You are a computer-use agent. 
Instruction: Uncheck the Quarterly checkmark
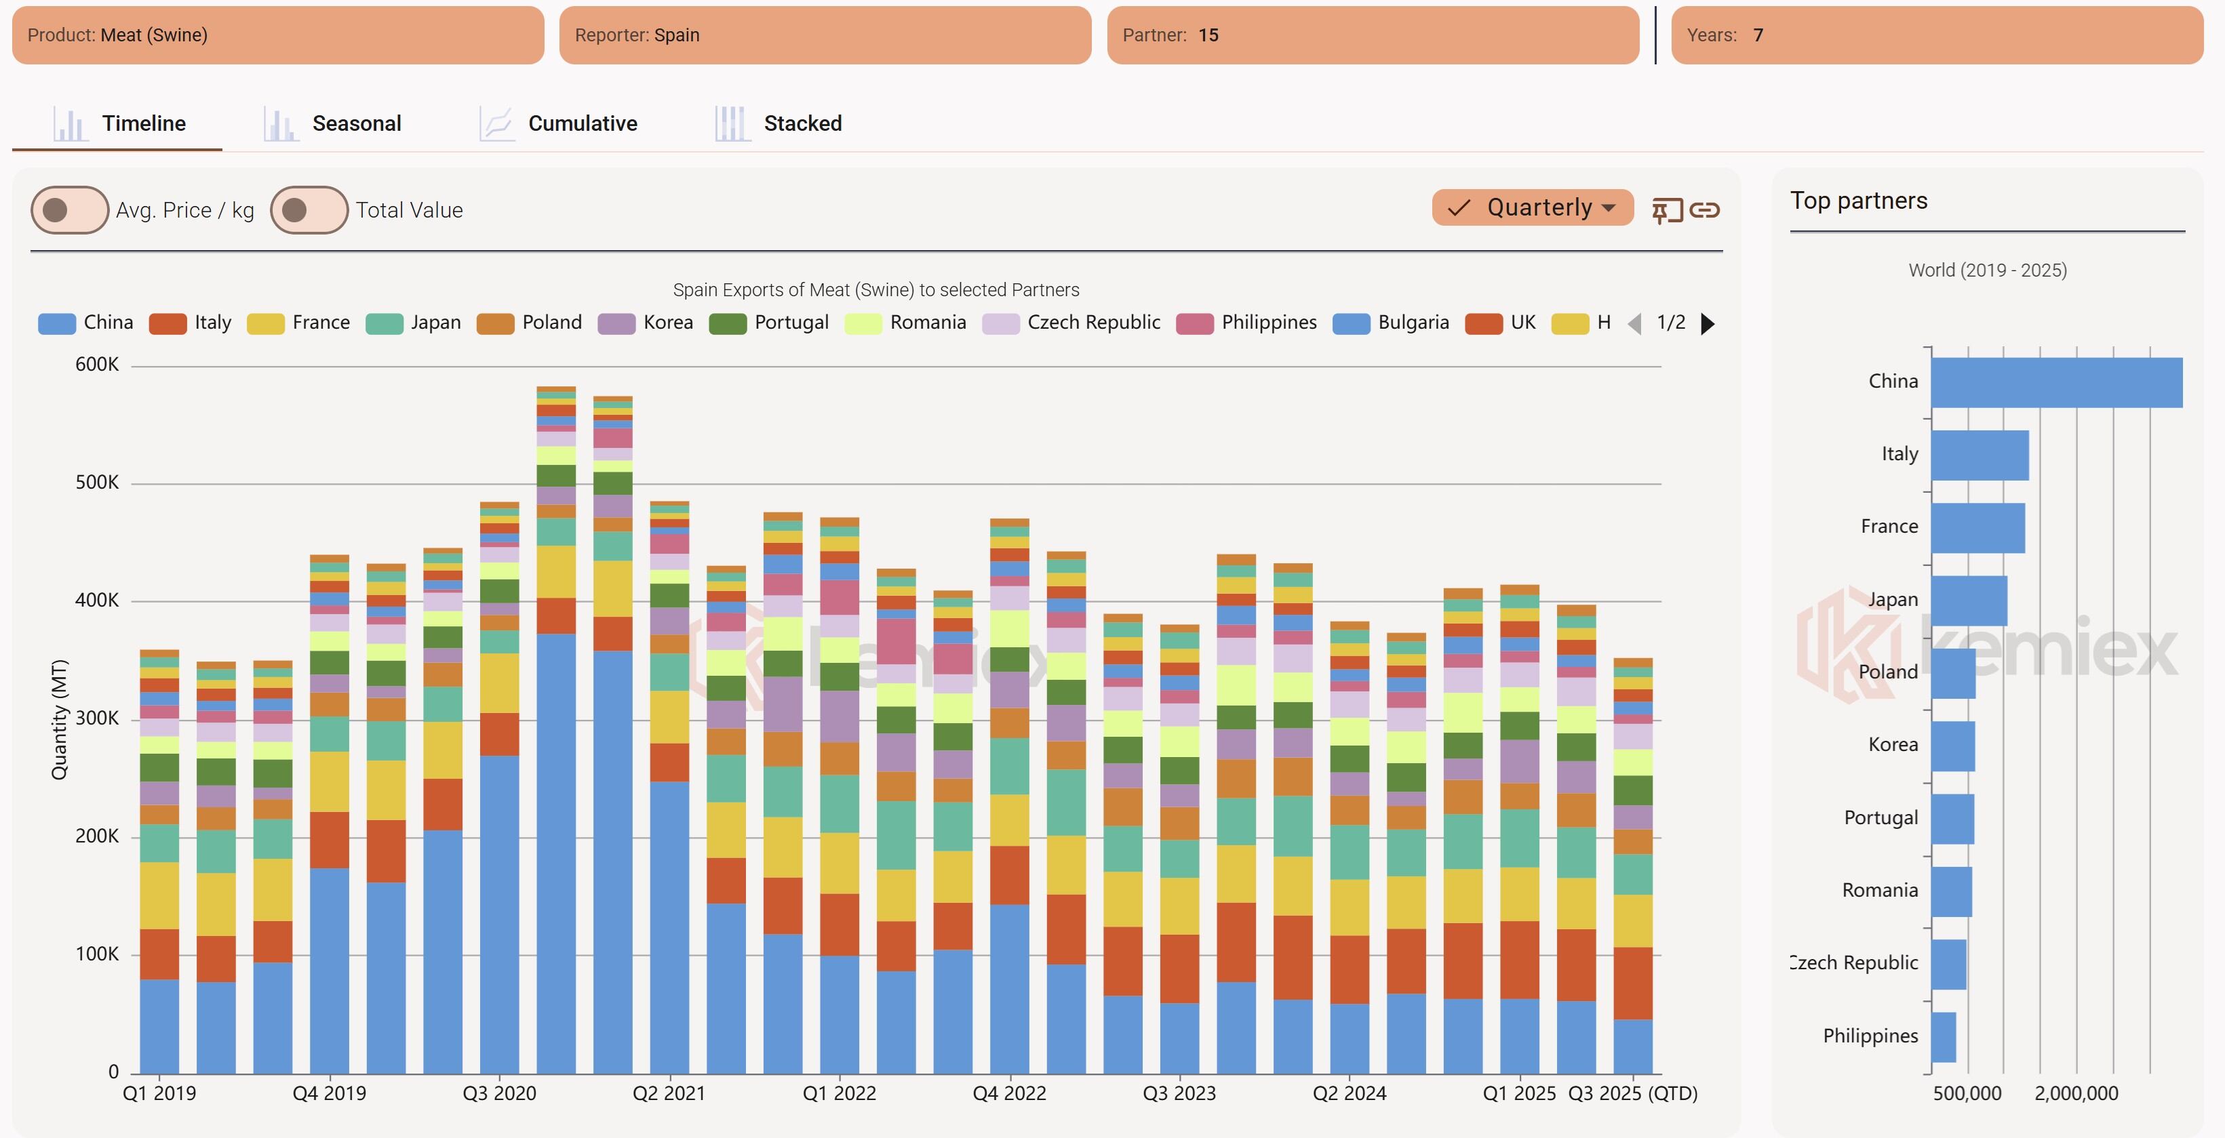(1459, 207)
